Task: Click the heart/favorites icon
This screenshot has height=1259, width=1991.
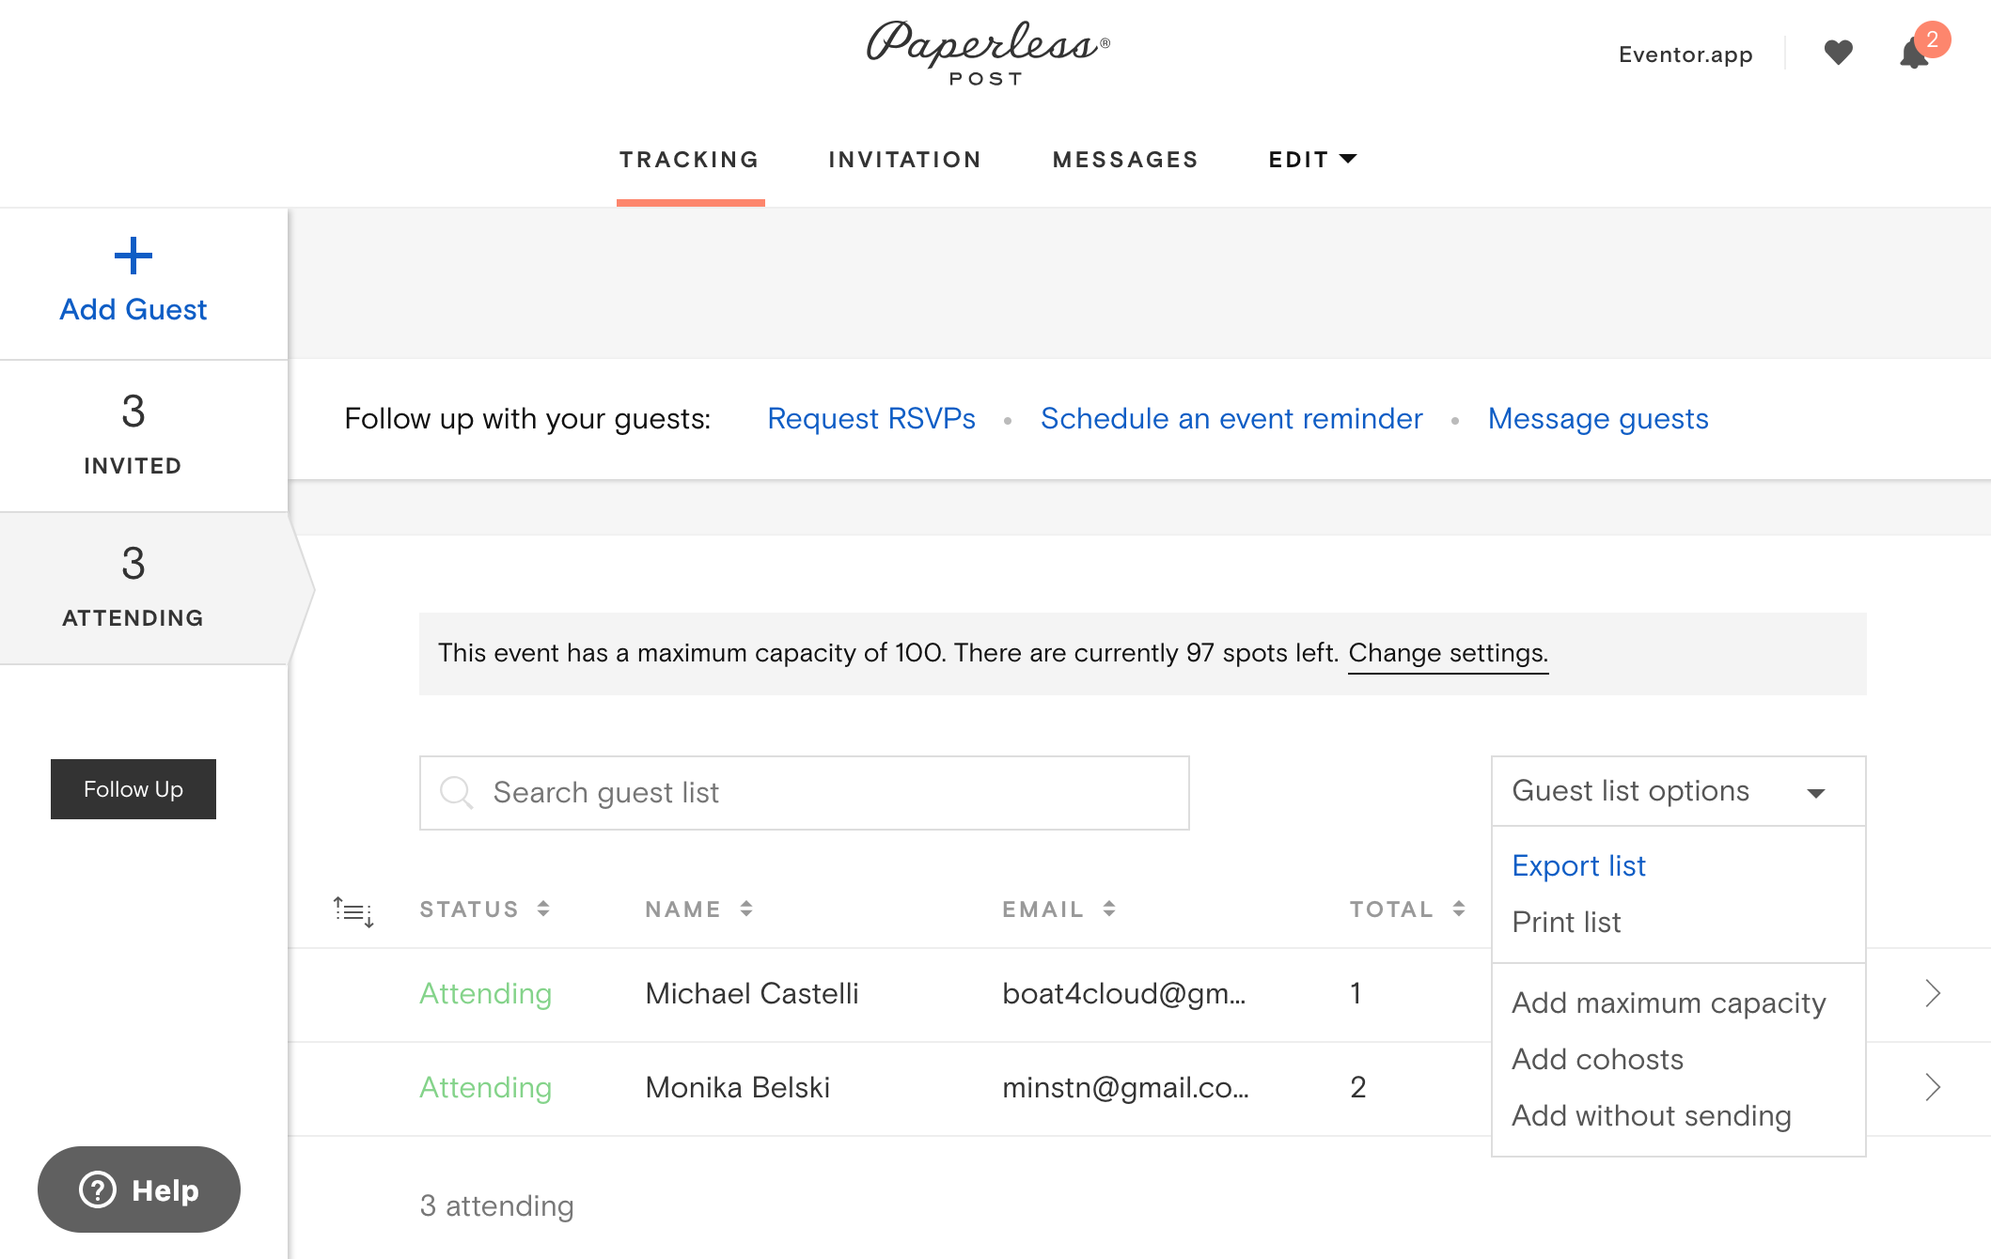Action: pyautogui.click(x=1839, y=54)
